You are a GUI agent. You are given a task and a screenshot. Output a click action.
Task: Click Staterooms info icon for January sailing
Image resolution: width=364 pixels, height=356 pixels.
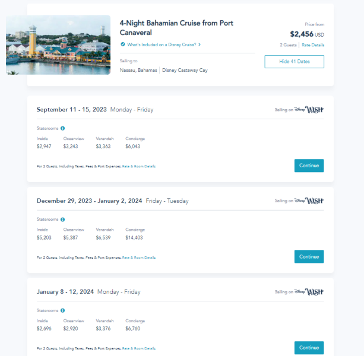tap(63, 310)
